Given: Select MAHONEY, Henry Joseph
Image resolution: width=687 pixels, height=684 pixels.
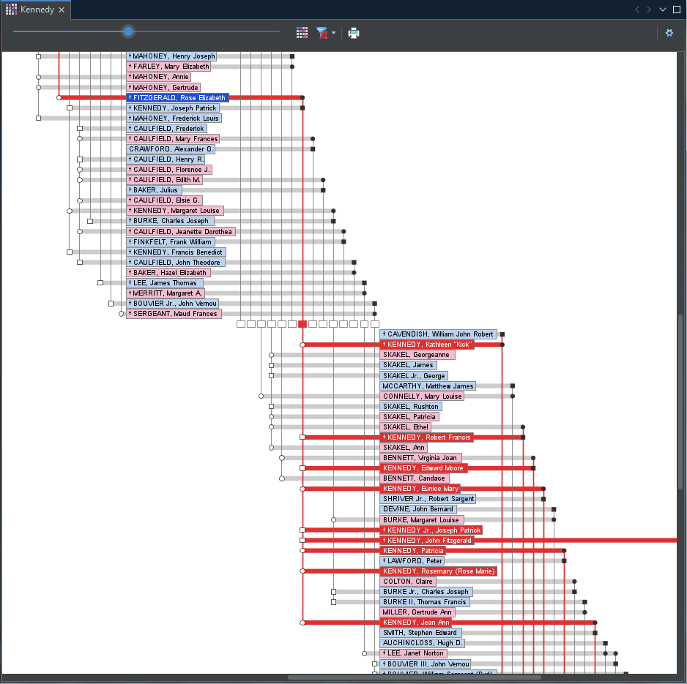Looking at the screenshot, I should pyautogui.click(x=171, y=56).
